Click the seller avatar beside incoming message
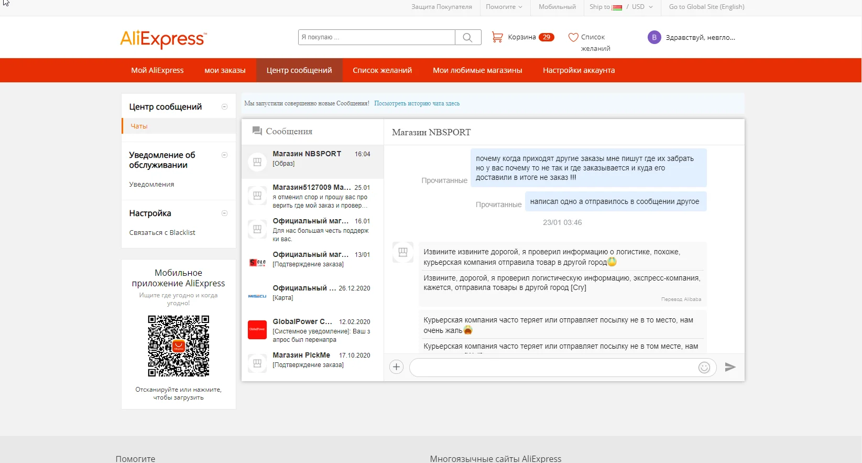862x463 pixels. pos(403,252)
